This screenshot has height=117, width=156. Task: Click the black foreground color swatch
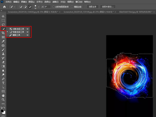click(x=2, y=111)
